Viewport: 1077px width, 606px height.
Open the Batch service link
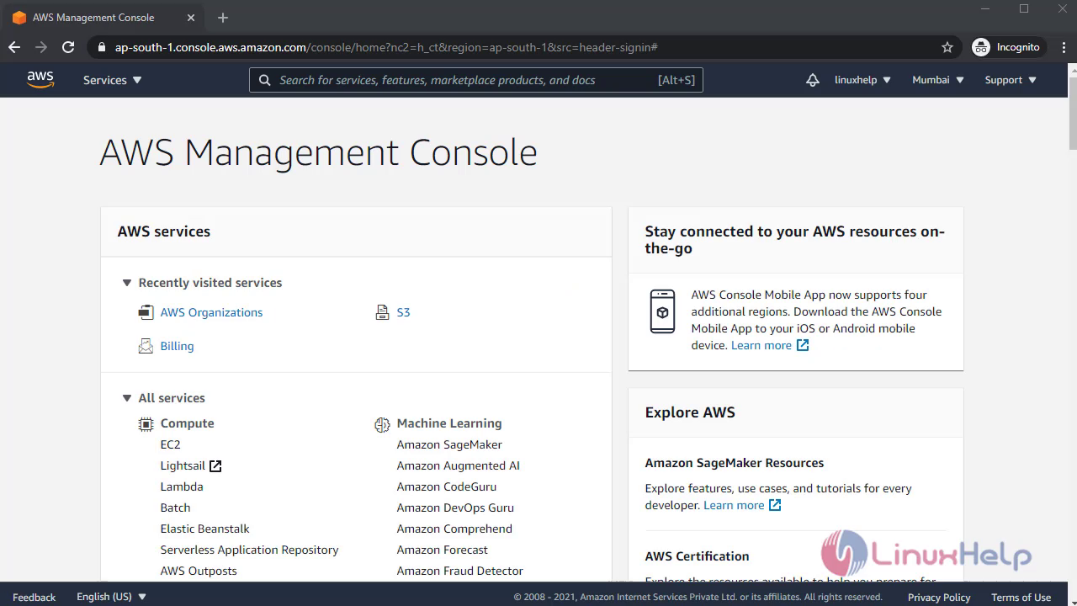point(175,508)
